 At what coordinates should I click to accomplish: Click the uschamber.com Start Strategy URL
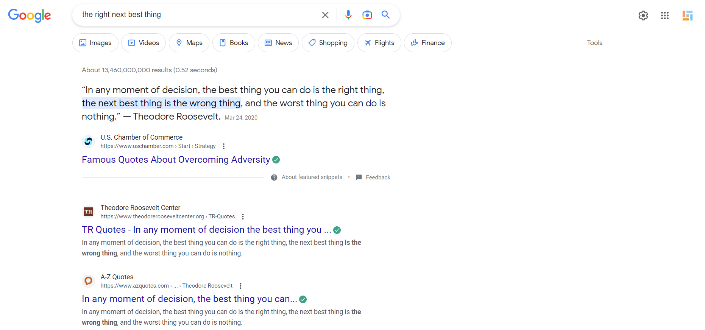(158, 146)
